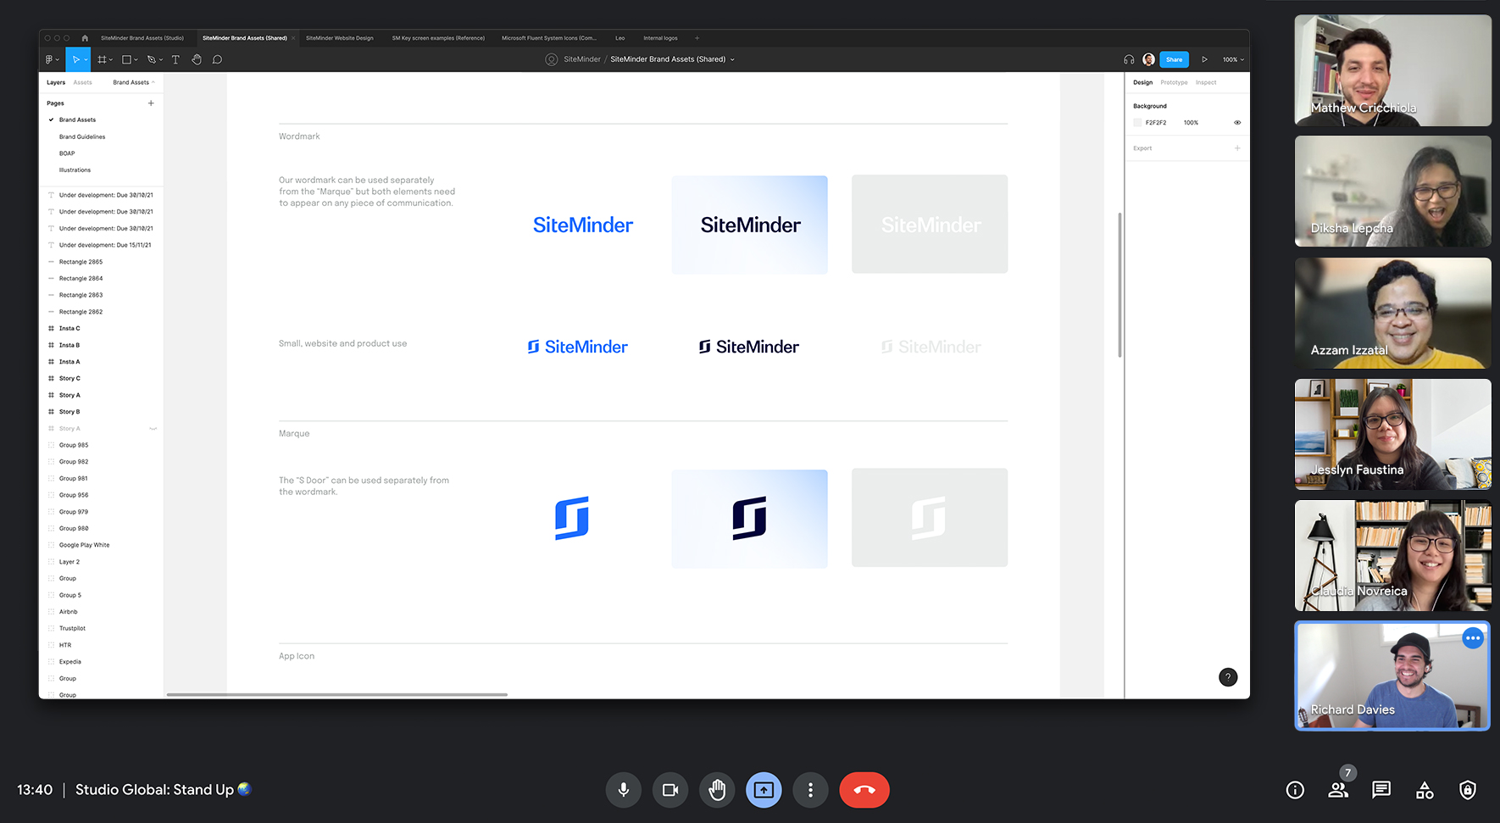
Task: Open Pen tools dropdown chevron
Action: click(x=161, y=59)
